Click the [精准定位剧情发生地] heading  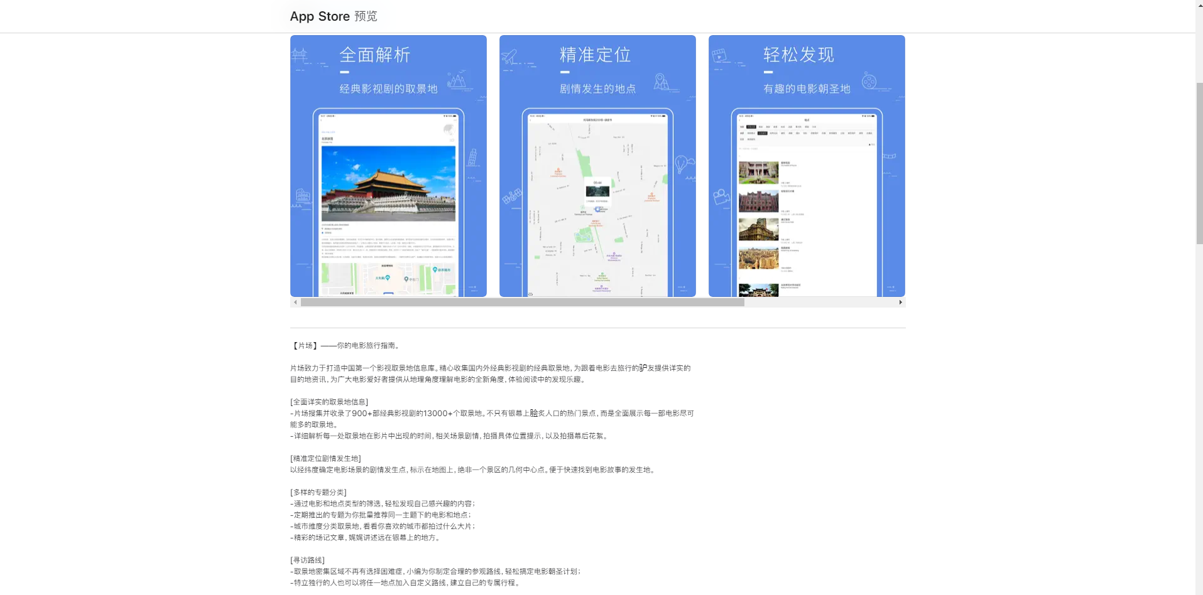pyautogui.click(x=325, y=458)
